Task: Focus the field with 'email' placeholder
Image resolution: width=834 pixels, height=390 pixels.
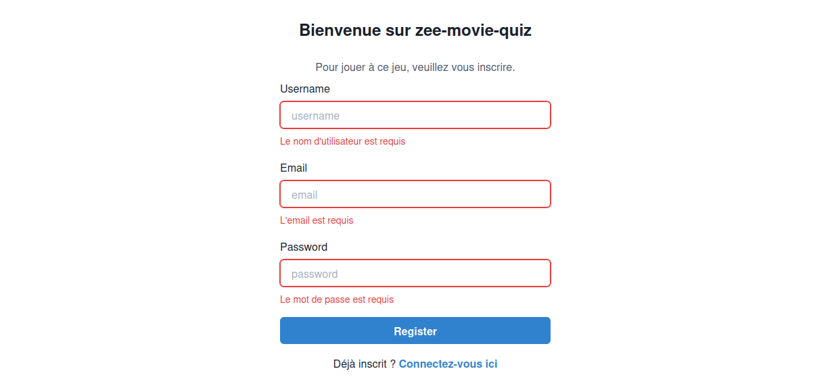Action: [x=415, y=194]
